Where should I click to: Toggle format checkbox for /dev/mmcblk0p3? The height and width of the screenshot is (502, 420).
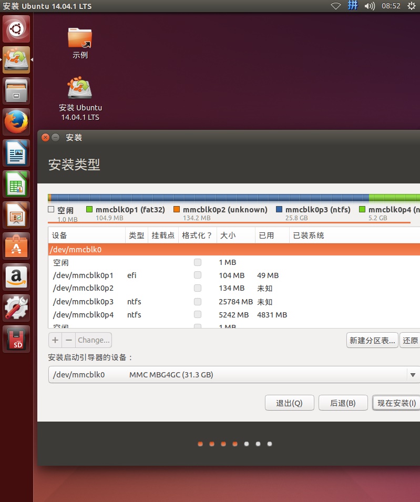(x=198, y=302)
